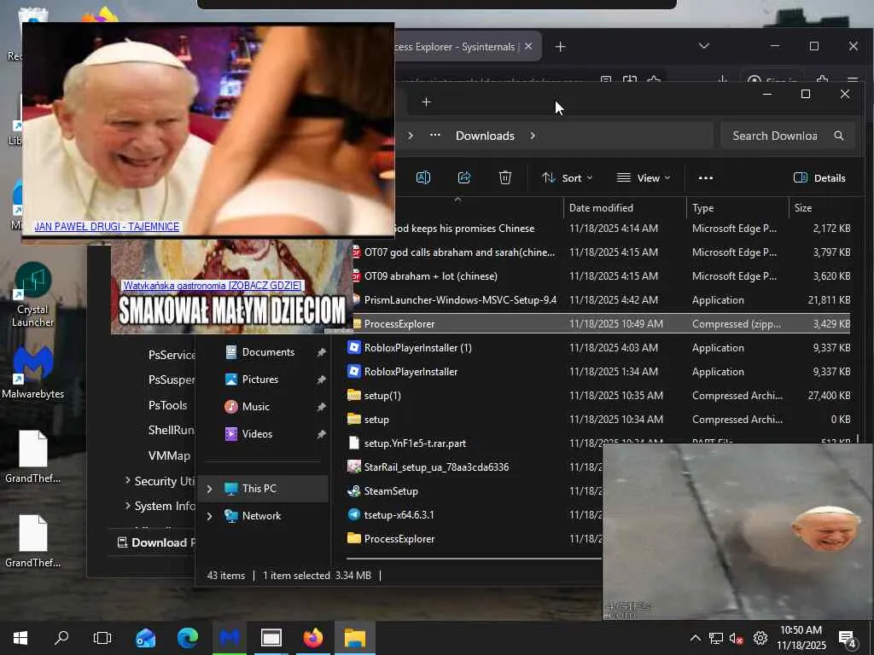Viewport: 874px width, 655px height.
Task: Click the network icon in system tray
Action: click(716, 638)
